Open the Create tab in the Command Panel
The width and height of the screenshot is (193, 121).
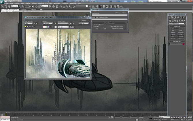[170, 18]
